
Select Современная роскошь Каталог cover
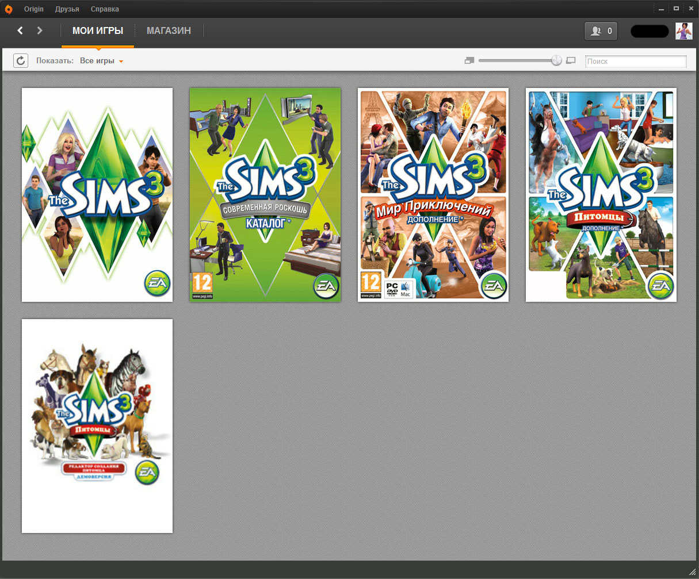point(265,195)
